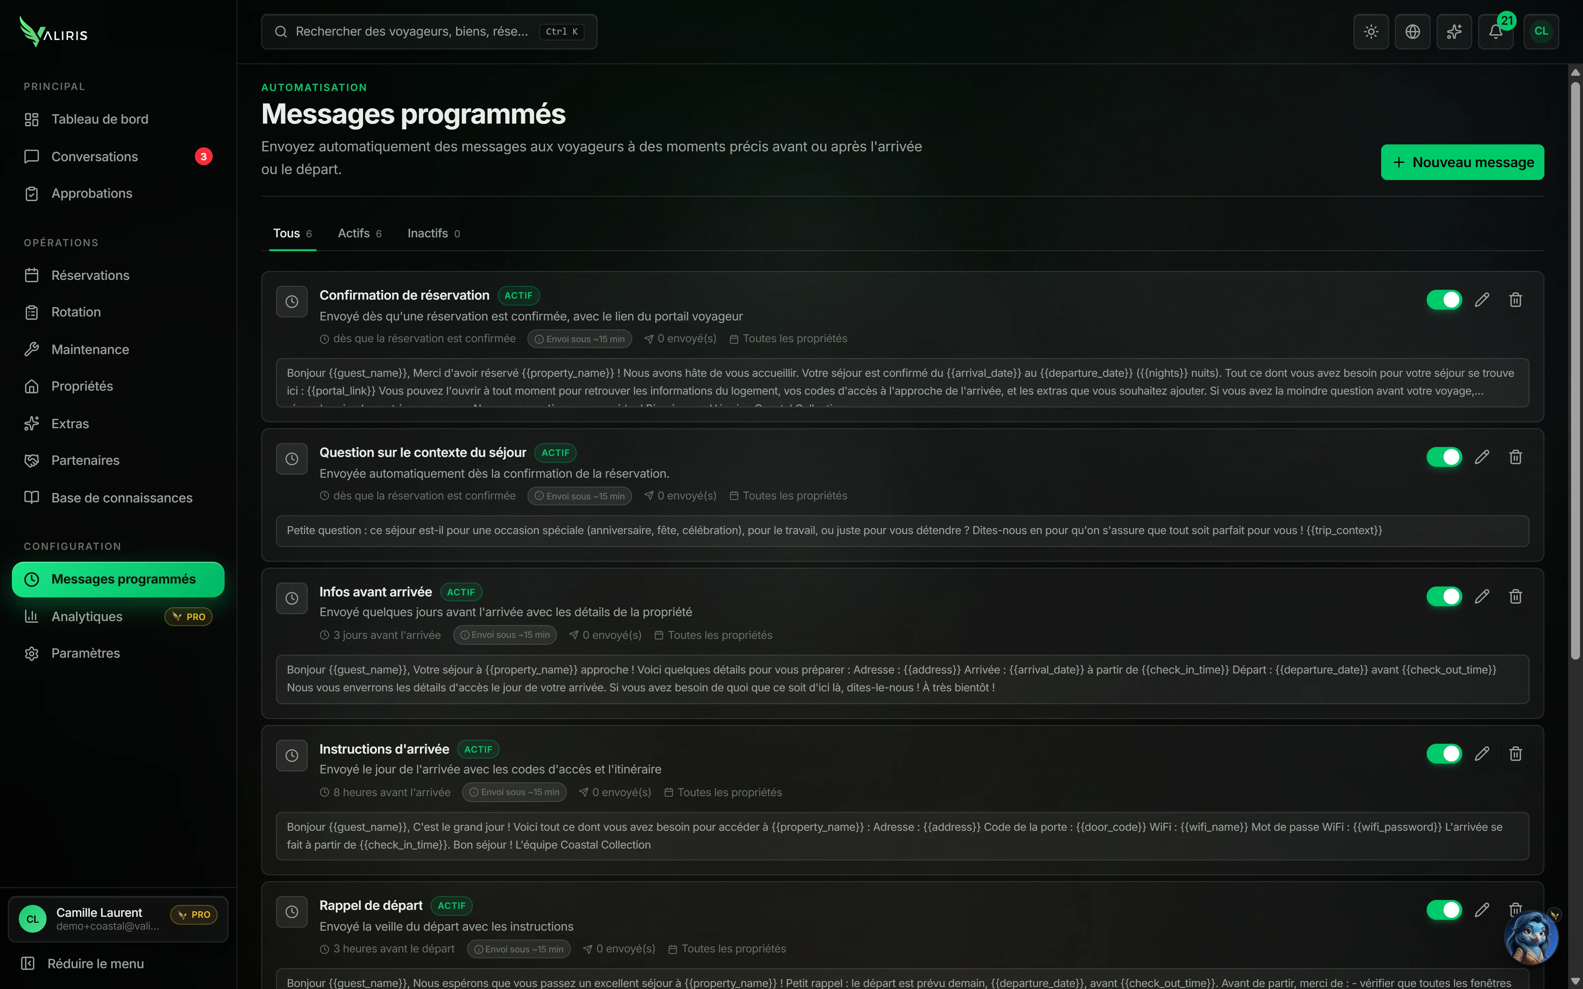Switch off the Rappel de départ toggle
The height and width of the screenshot is (989, 1583).
coord(1444,910)
